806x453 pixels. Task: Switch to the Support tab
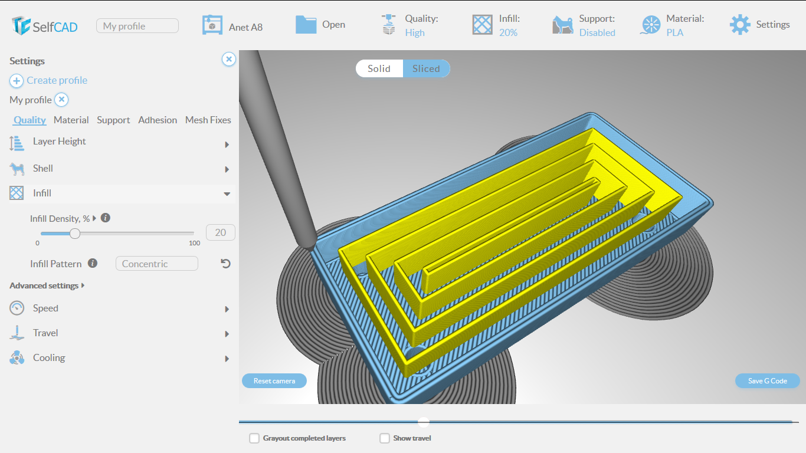coord(113,120)
